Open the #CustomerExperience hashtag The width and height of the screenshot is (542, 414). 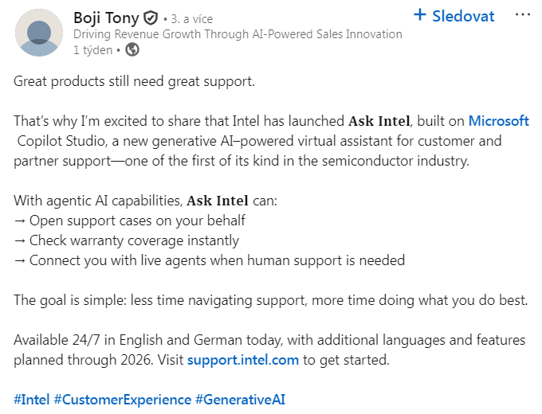tap(123, 400)
